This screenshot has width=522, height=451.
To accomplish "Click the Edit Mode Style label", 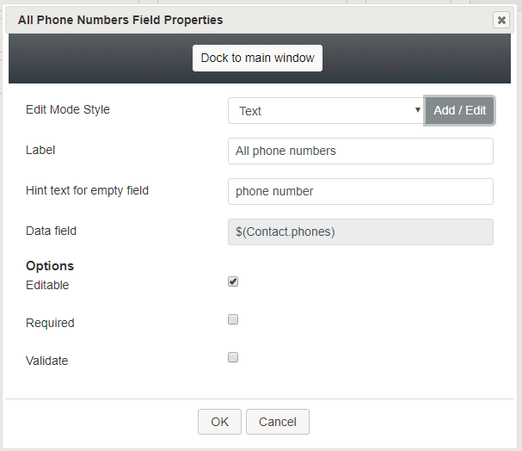I will click(68, 109).
